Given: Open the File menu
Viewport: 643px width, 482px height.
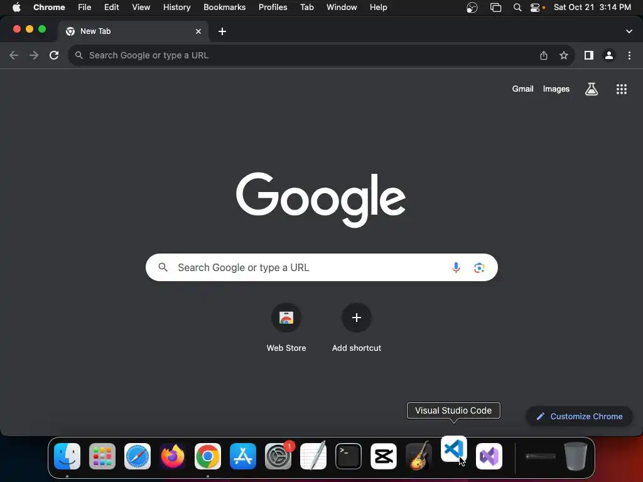Looking at the screenshot, I should 85,8.
